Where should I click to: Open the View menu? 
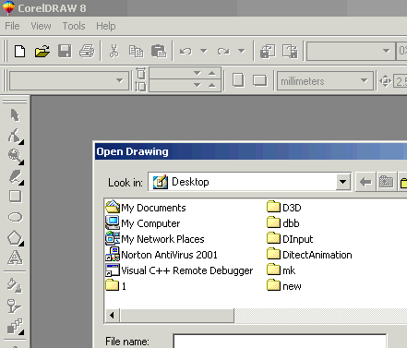(41, 26)
